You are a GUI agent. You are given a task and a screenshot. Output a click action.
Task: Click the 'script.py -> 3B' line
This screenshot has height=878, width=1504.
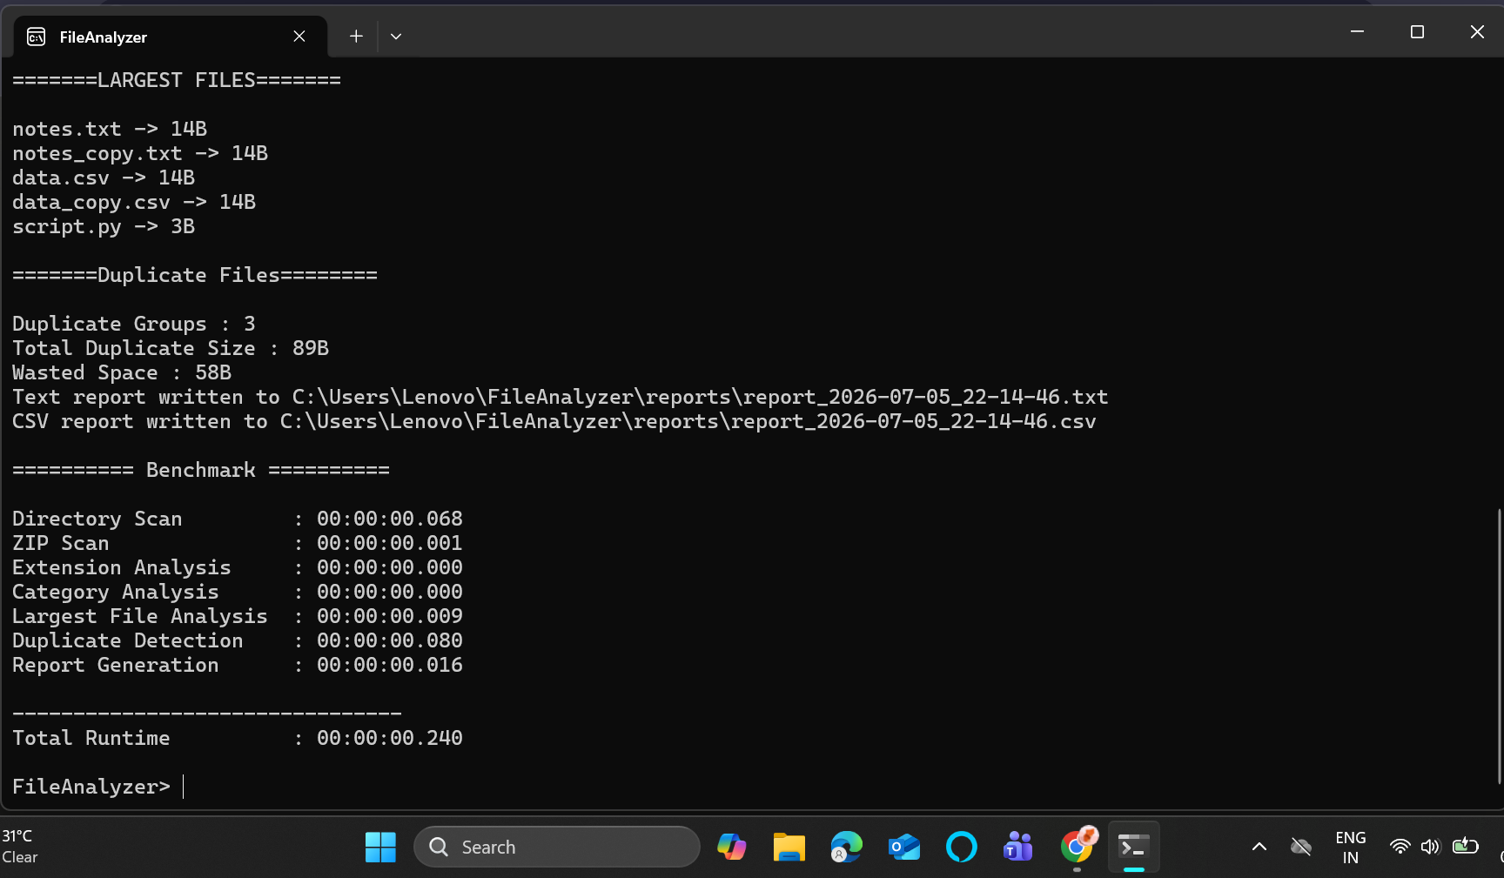point(104,226)
